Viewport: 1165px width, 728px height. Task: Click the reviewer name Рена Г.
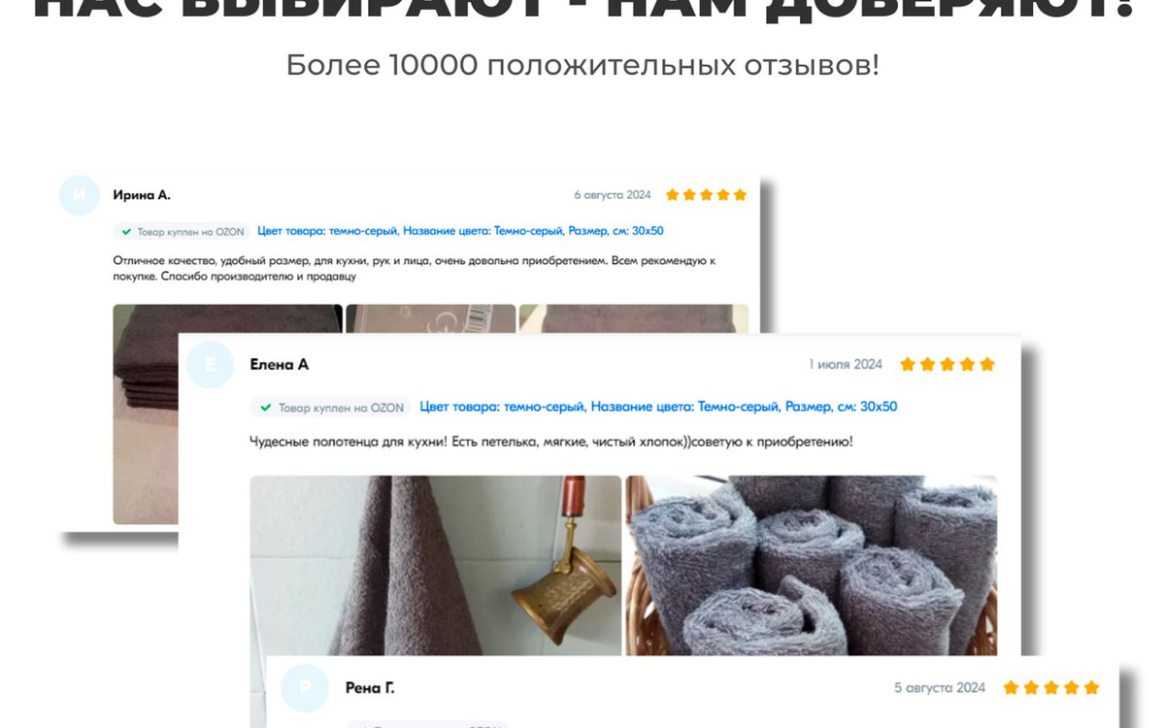coord(370,688)
